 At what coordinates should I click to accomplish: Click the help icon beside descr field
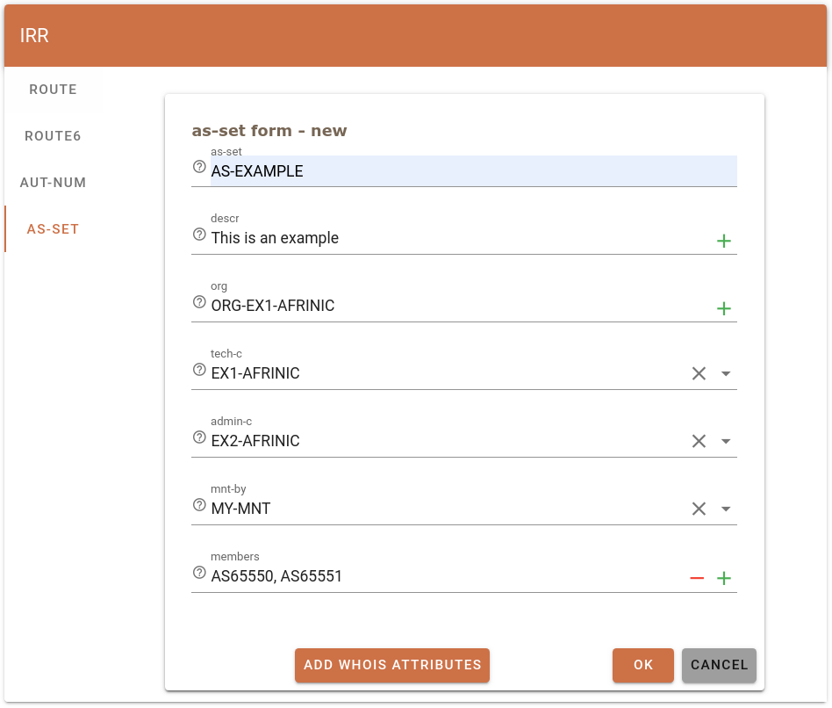point(199,235)
